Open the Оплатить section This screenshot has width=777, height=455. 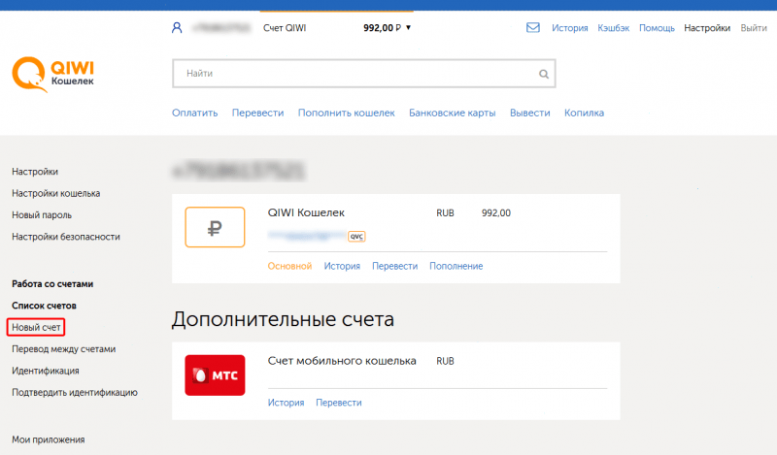(x=195, y=113)
